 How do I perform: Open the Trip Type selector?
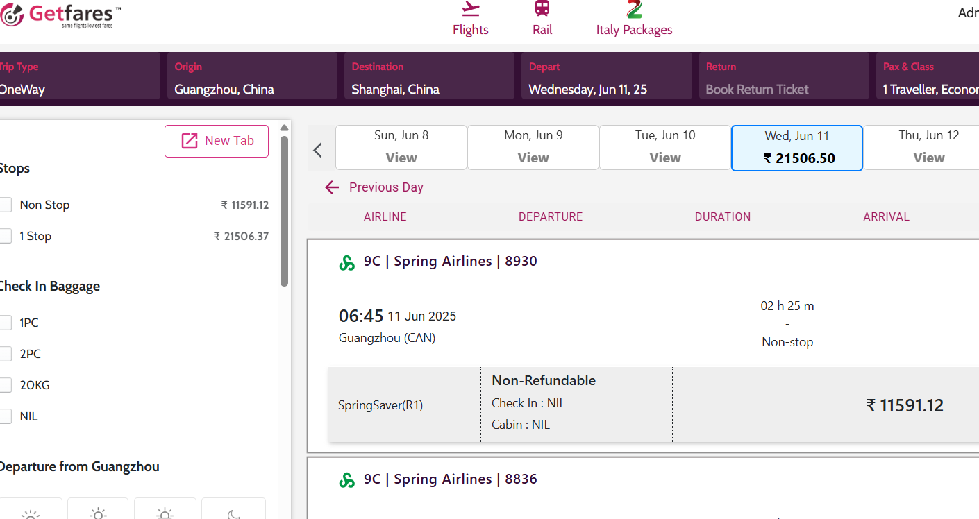[x=78, y=76]
